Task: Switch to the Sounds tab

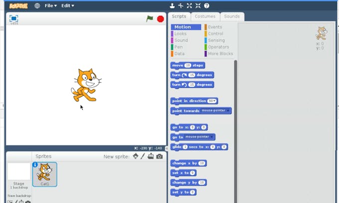Action: (232, 16)
